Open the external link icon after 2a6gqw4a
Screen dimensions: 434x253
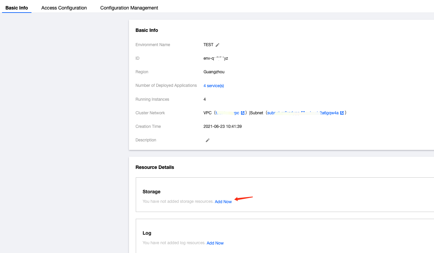pyautogui.click(x=342, y=113)
